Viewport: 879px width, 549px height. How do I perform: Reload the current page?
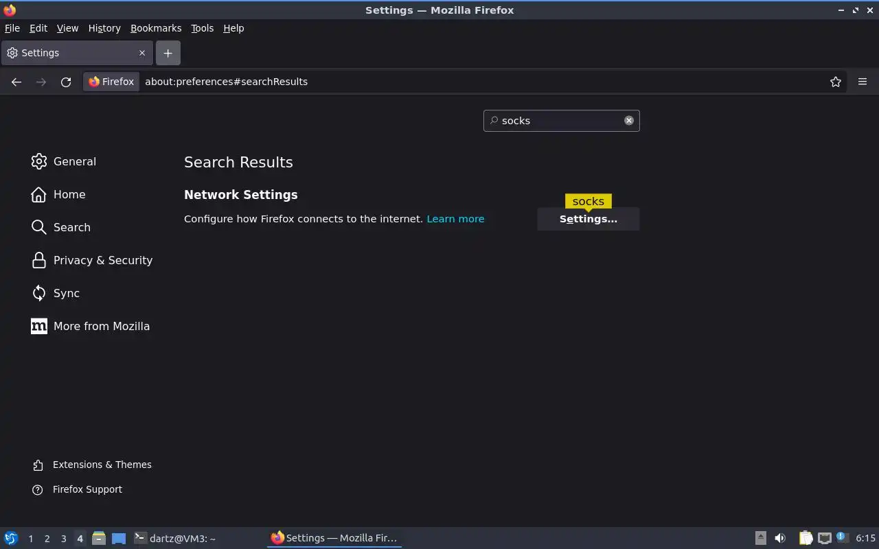click(66, 82)
